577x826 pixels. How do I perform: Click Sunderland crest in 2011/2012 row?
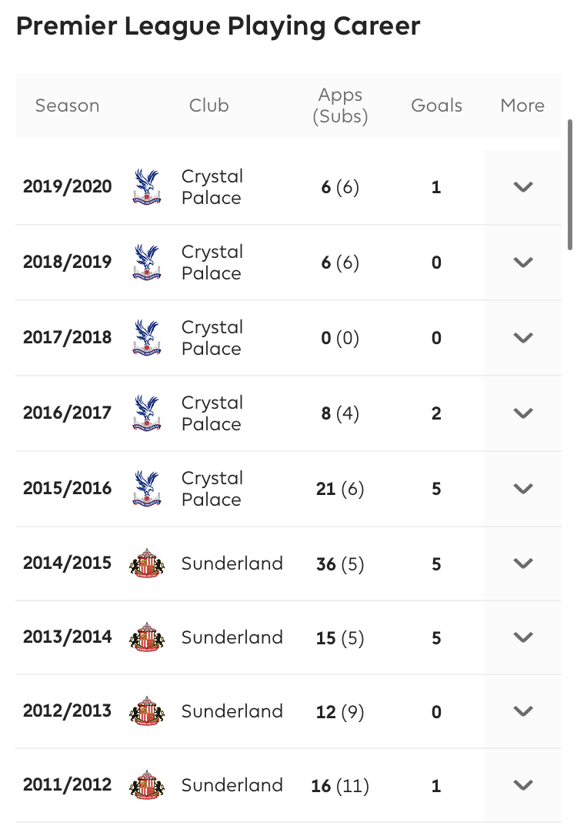[147, 785]
